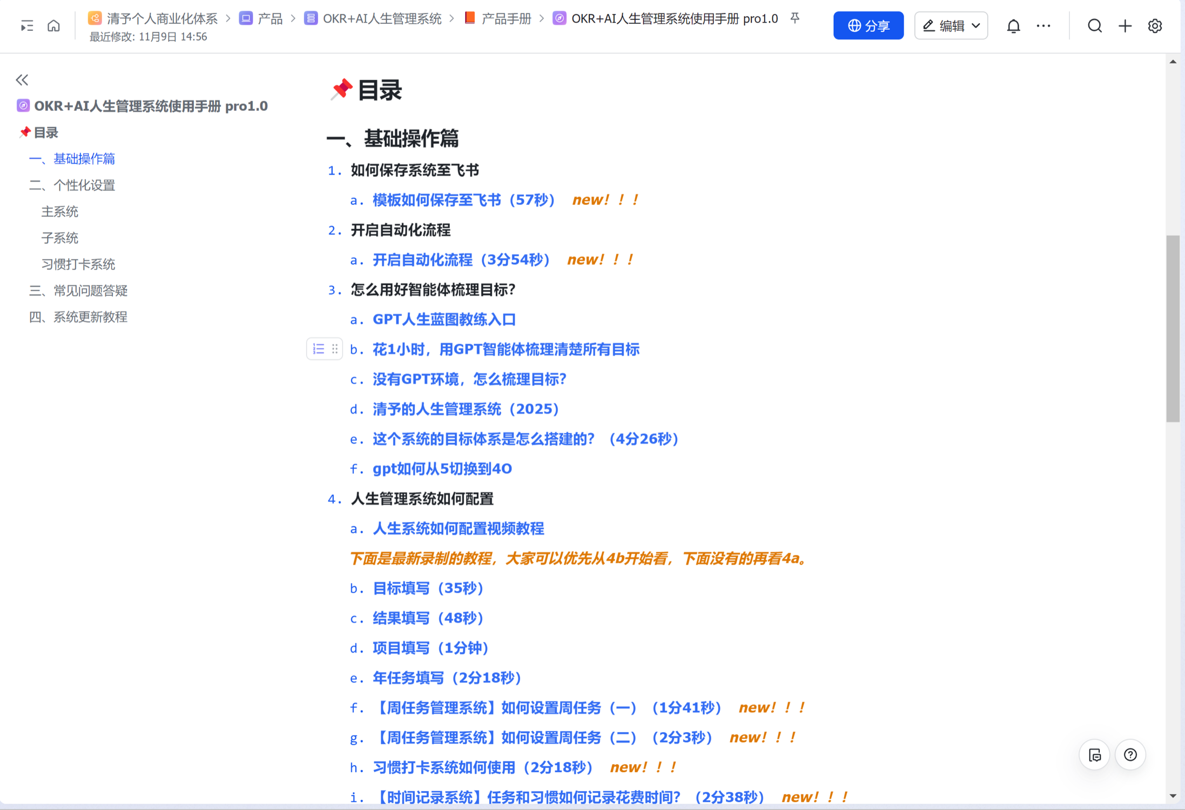Open the more options ellipsis menu

(1043, 25)
